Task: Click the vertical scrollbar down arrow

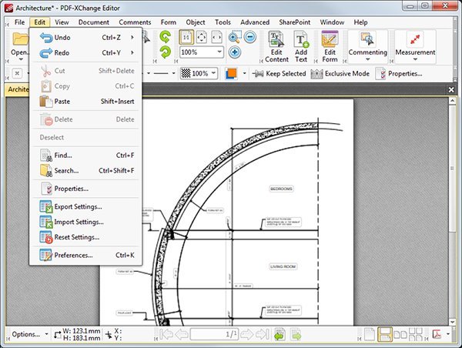Action: click(x=452, y=322)
